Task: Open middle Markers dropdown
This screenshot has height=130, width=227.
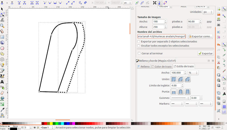Action: click(191, 104)
